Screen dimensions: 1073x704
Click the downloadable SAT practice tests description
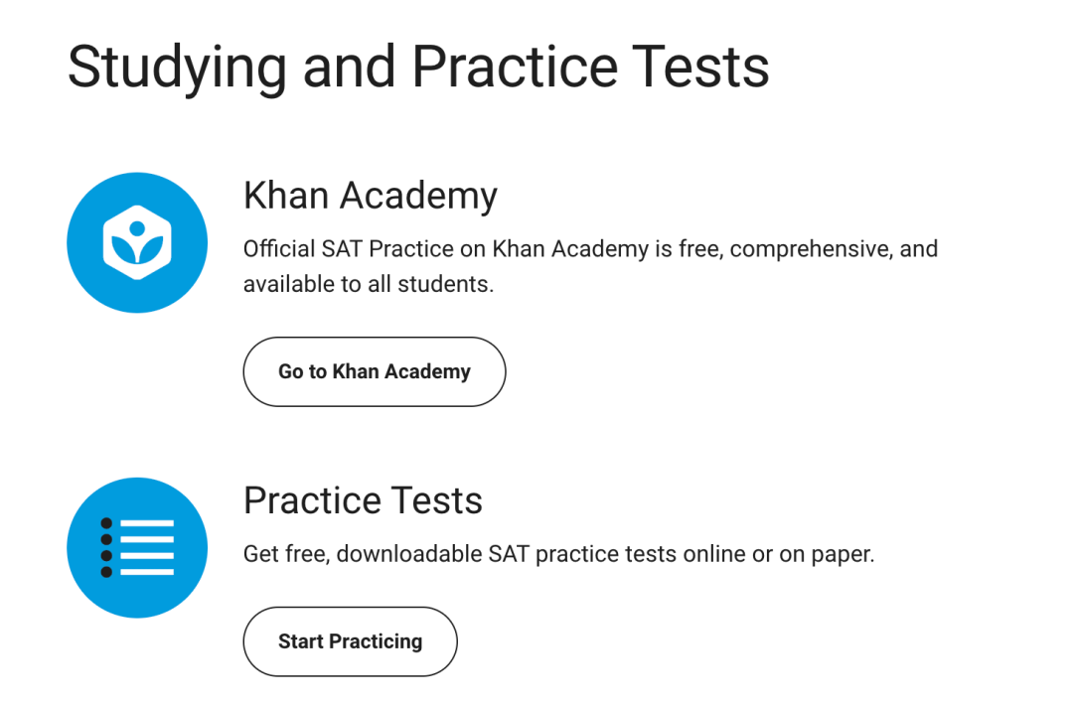(x=558, y=554)
